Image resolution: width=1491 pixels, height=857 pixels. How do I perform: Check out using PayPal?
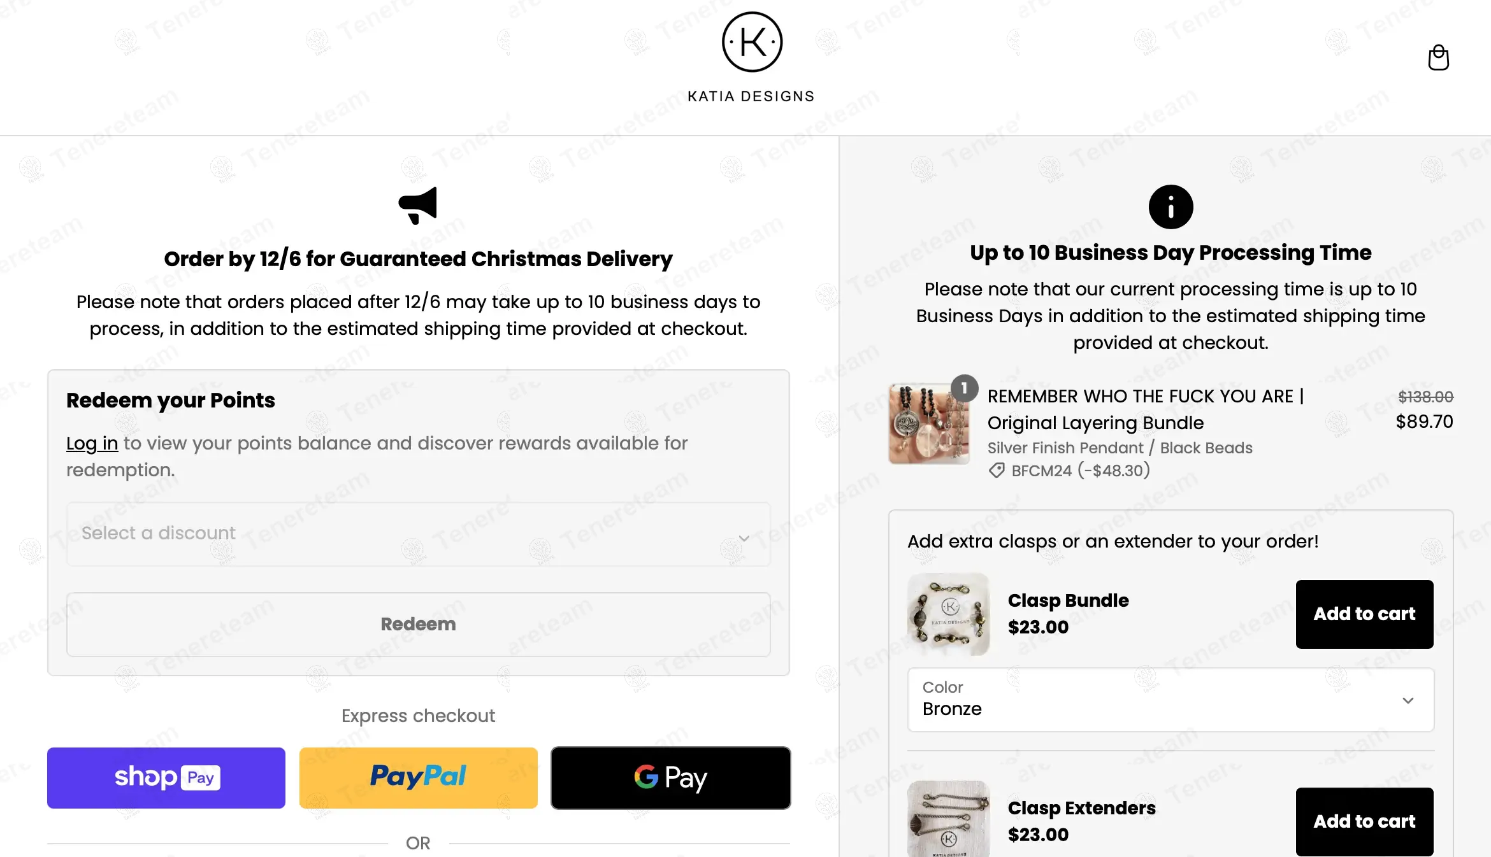coord(418,777)
